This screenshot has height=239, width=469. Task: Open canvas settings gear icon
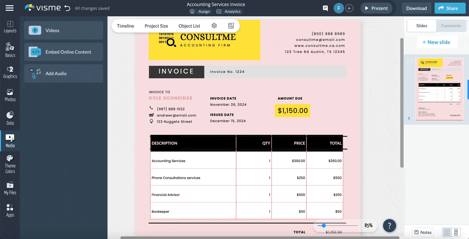214,26
